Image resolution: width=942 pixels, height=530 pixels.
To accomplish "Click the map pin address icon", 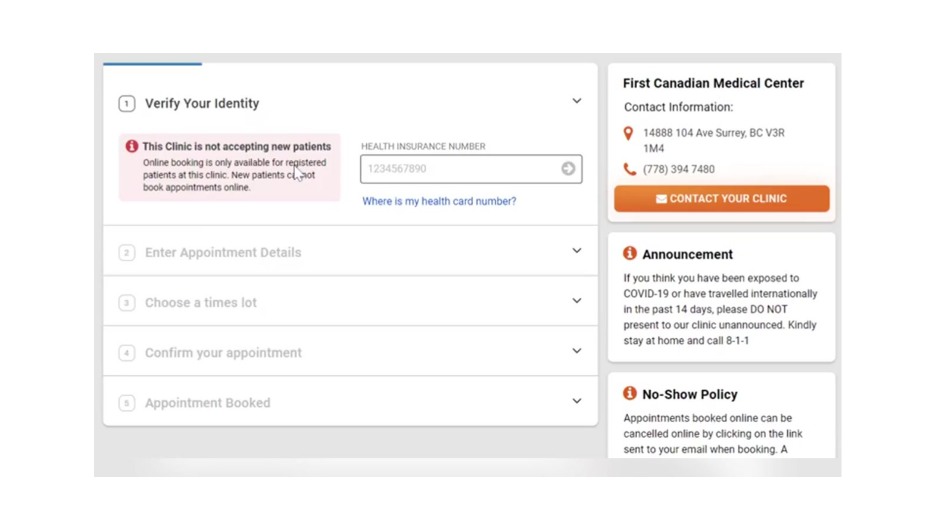I will click(x=628, y=133).
